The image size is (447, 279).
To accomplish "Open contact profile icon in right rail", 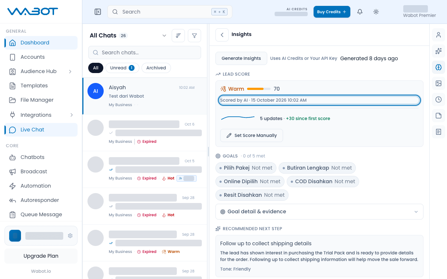I will pyautogui.click(x=439, y=35).
